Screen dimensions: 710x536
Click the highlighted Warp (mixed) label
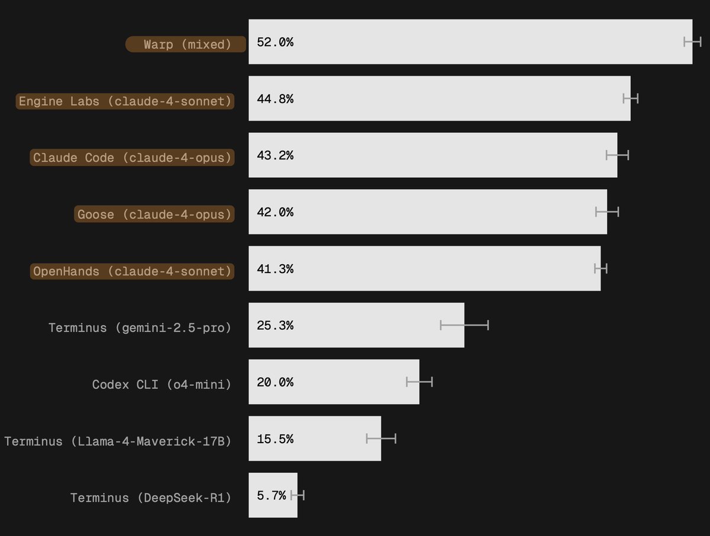(x=187, y=44)
